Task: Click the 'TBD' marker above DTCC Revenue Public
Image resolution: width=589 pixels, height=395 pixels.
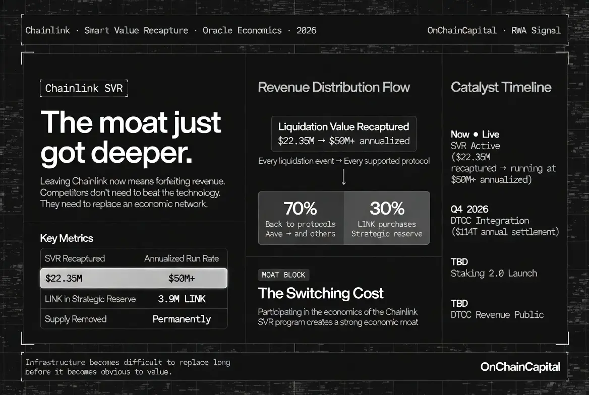Action: pos(459,303)
